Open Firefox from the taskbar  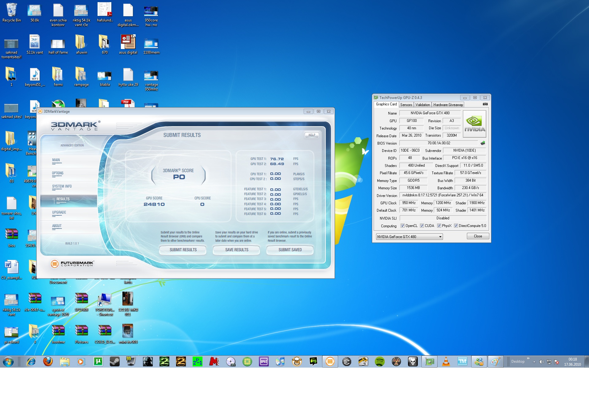pyautogui.click(x=48, y=361)
